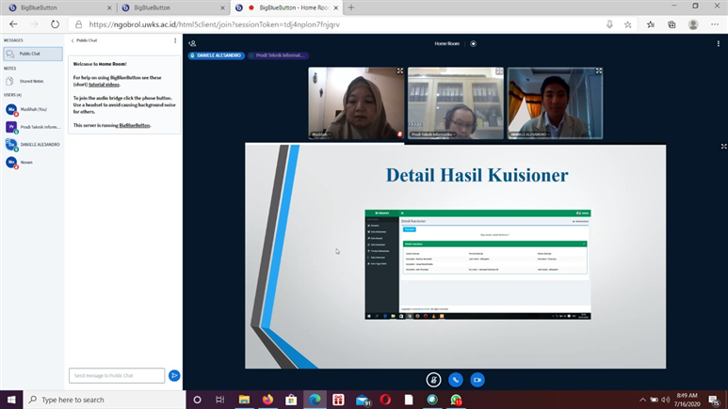728x409 pixels.
Task: Select user Prodi Teknik Inform...
Action: pos(33,127)
